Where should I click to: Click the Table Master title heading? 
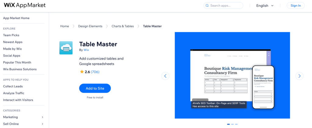point(98,44)
